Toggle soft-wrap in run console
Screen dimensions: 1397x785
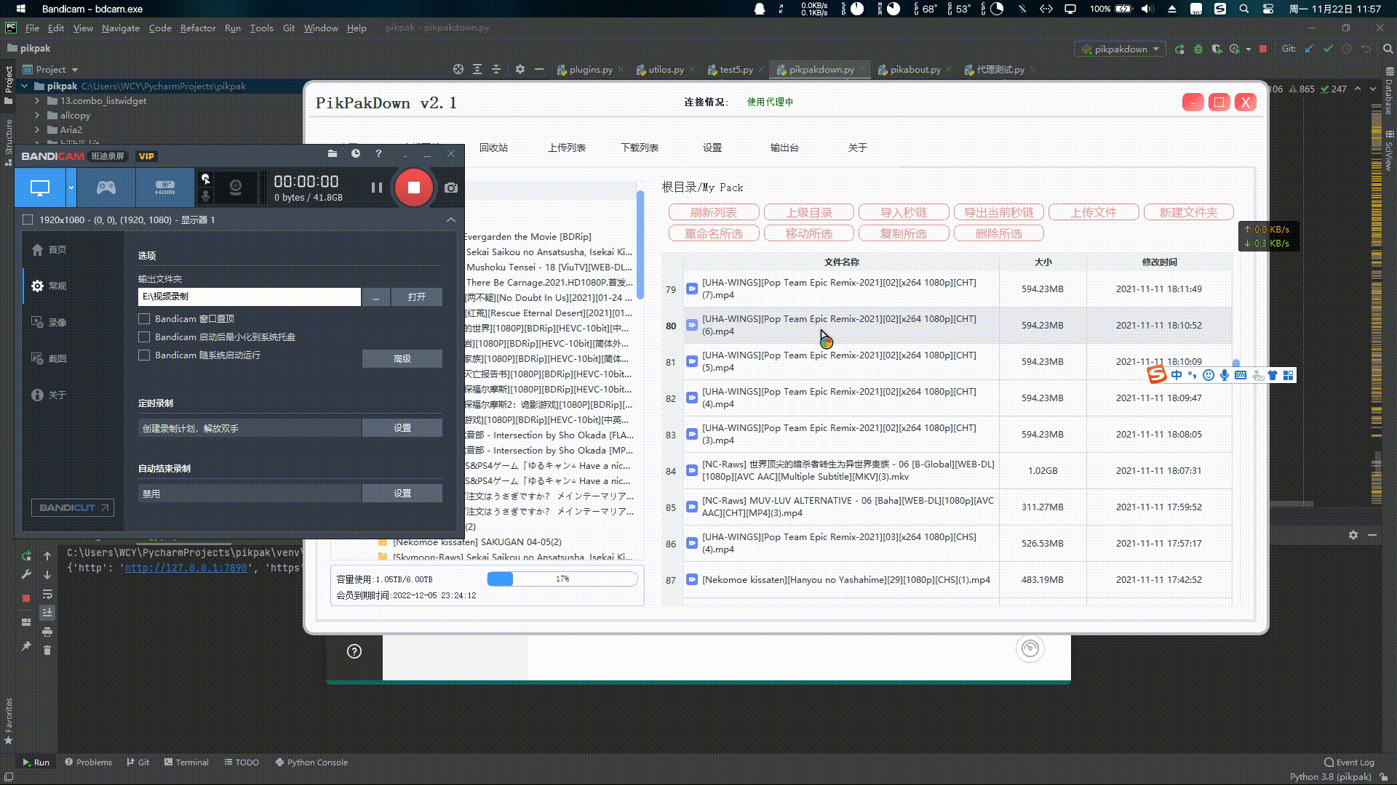click(x=47, y=594)
